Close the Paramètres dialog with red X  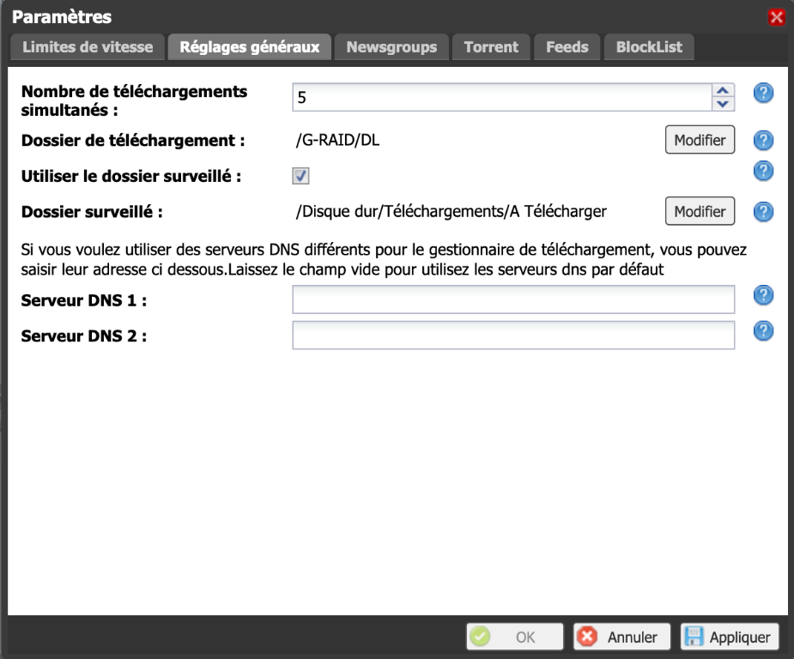(x=777, y=17)
